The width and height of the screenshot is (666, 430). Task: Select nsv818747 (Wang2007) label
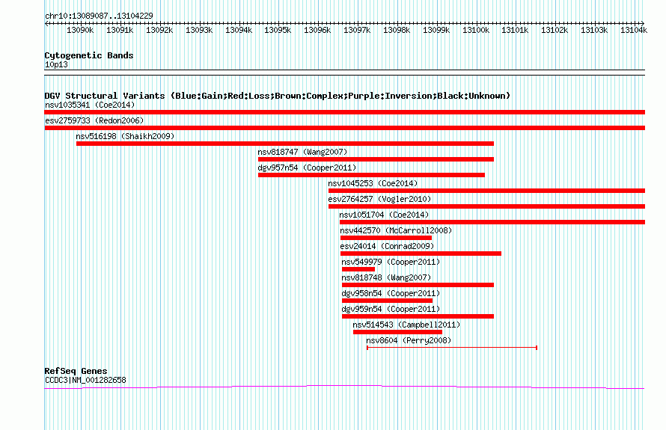click(302, 152)
